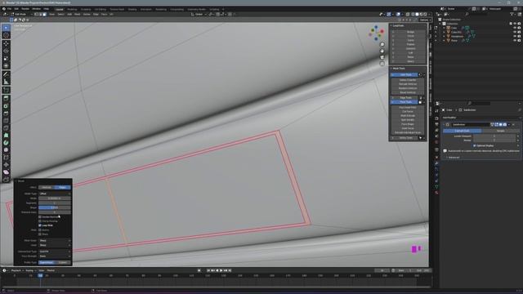Hide the Cube object in outliner
The height and width of the screenshot is (294, 523).
515,28
